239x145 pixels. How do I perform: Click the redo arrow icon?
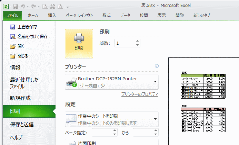coord(33,7)
